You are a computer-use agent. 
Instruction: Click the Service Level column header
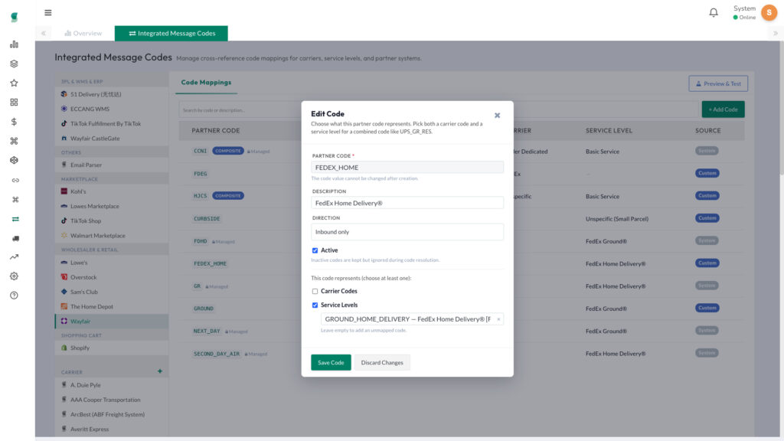[x=609, y=130]
